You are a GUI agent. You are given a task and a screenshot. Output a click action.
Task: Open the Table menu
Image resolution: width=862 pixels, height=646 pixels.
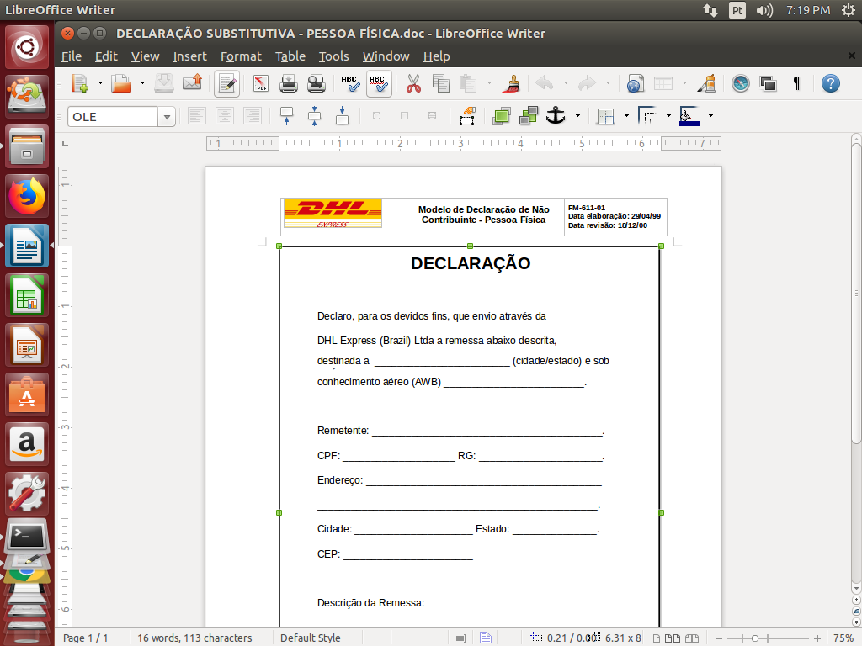click(x=290, y=56)
